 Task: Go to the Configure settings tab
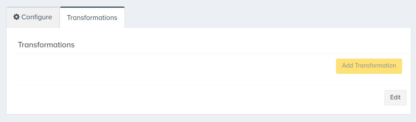(33, 17)
